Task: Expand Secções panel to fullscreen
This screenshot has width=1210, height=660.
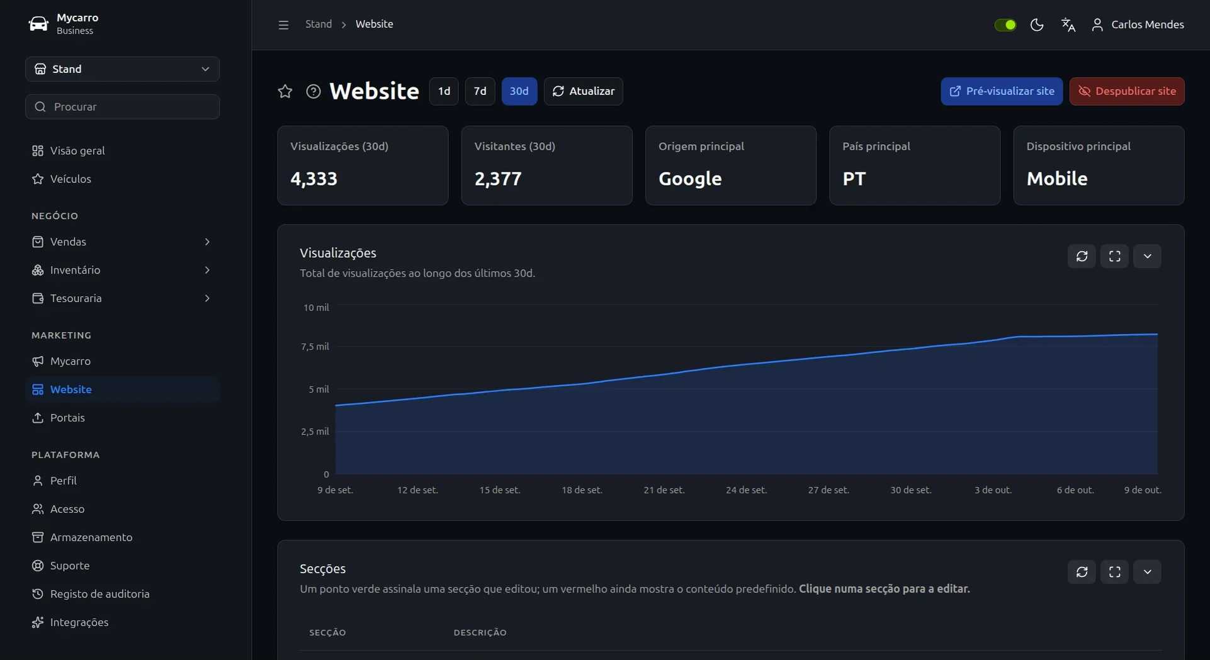Action: pyautogui.click(x=1115, y=572)
